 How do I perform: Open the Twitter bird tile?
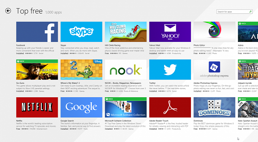pos(170,70)
